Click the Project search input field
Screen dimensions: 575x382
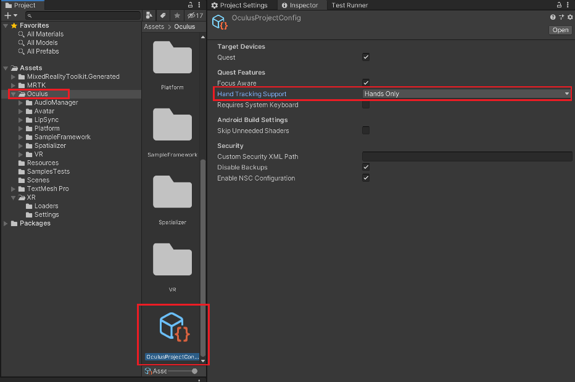point(83,15)
